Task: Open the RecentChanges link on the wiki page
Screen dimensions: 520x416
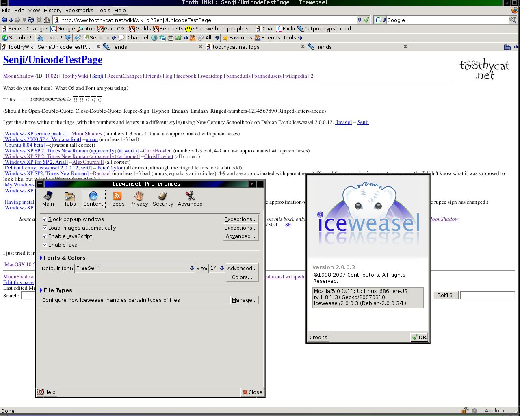Action: pyautogui.click(x=124, y=76)
